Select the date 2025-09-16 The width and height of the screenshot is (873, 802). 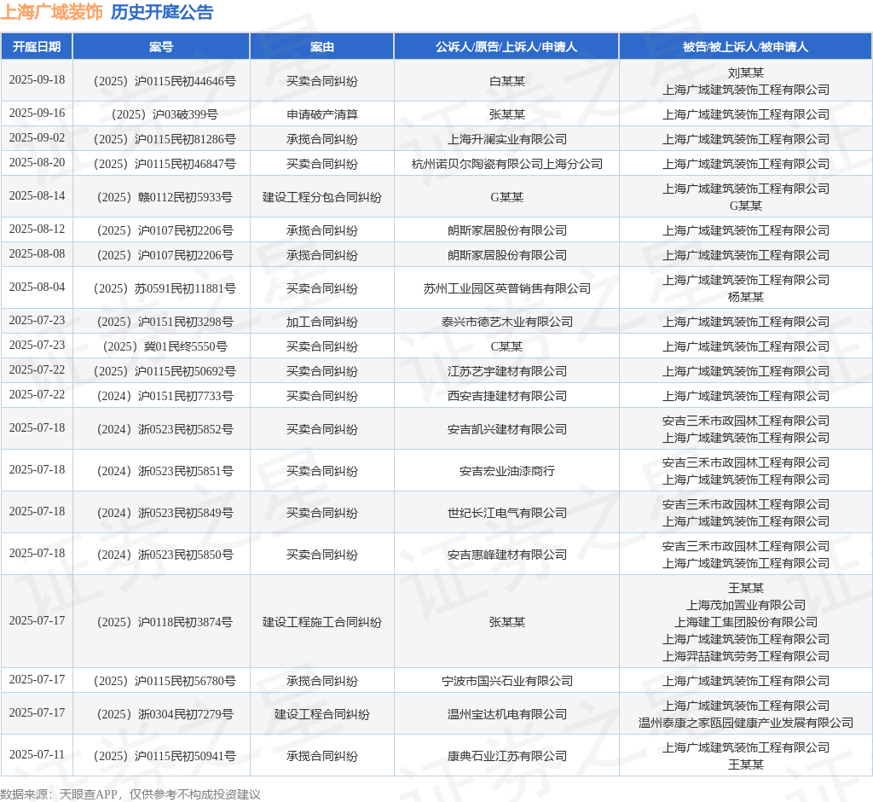37,113
